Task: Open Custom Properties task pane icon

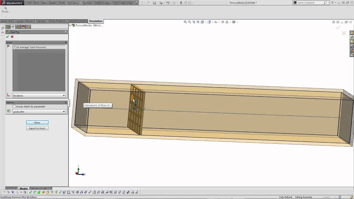Action: [352, 55]
